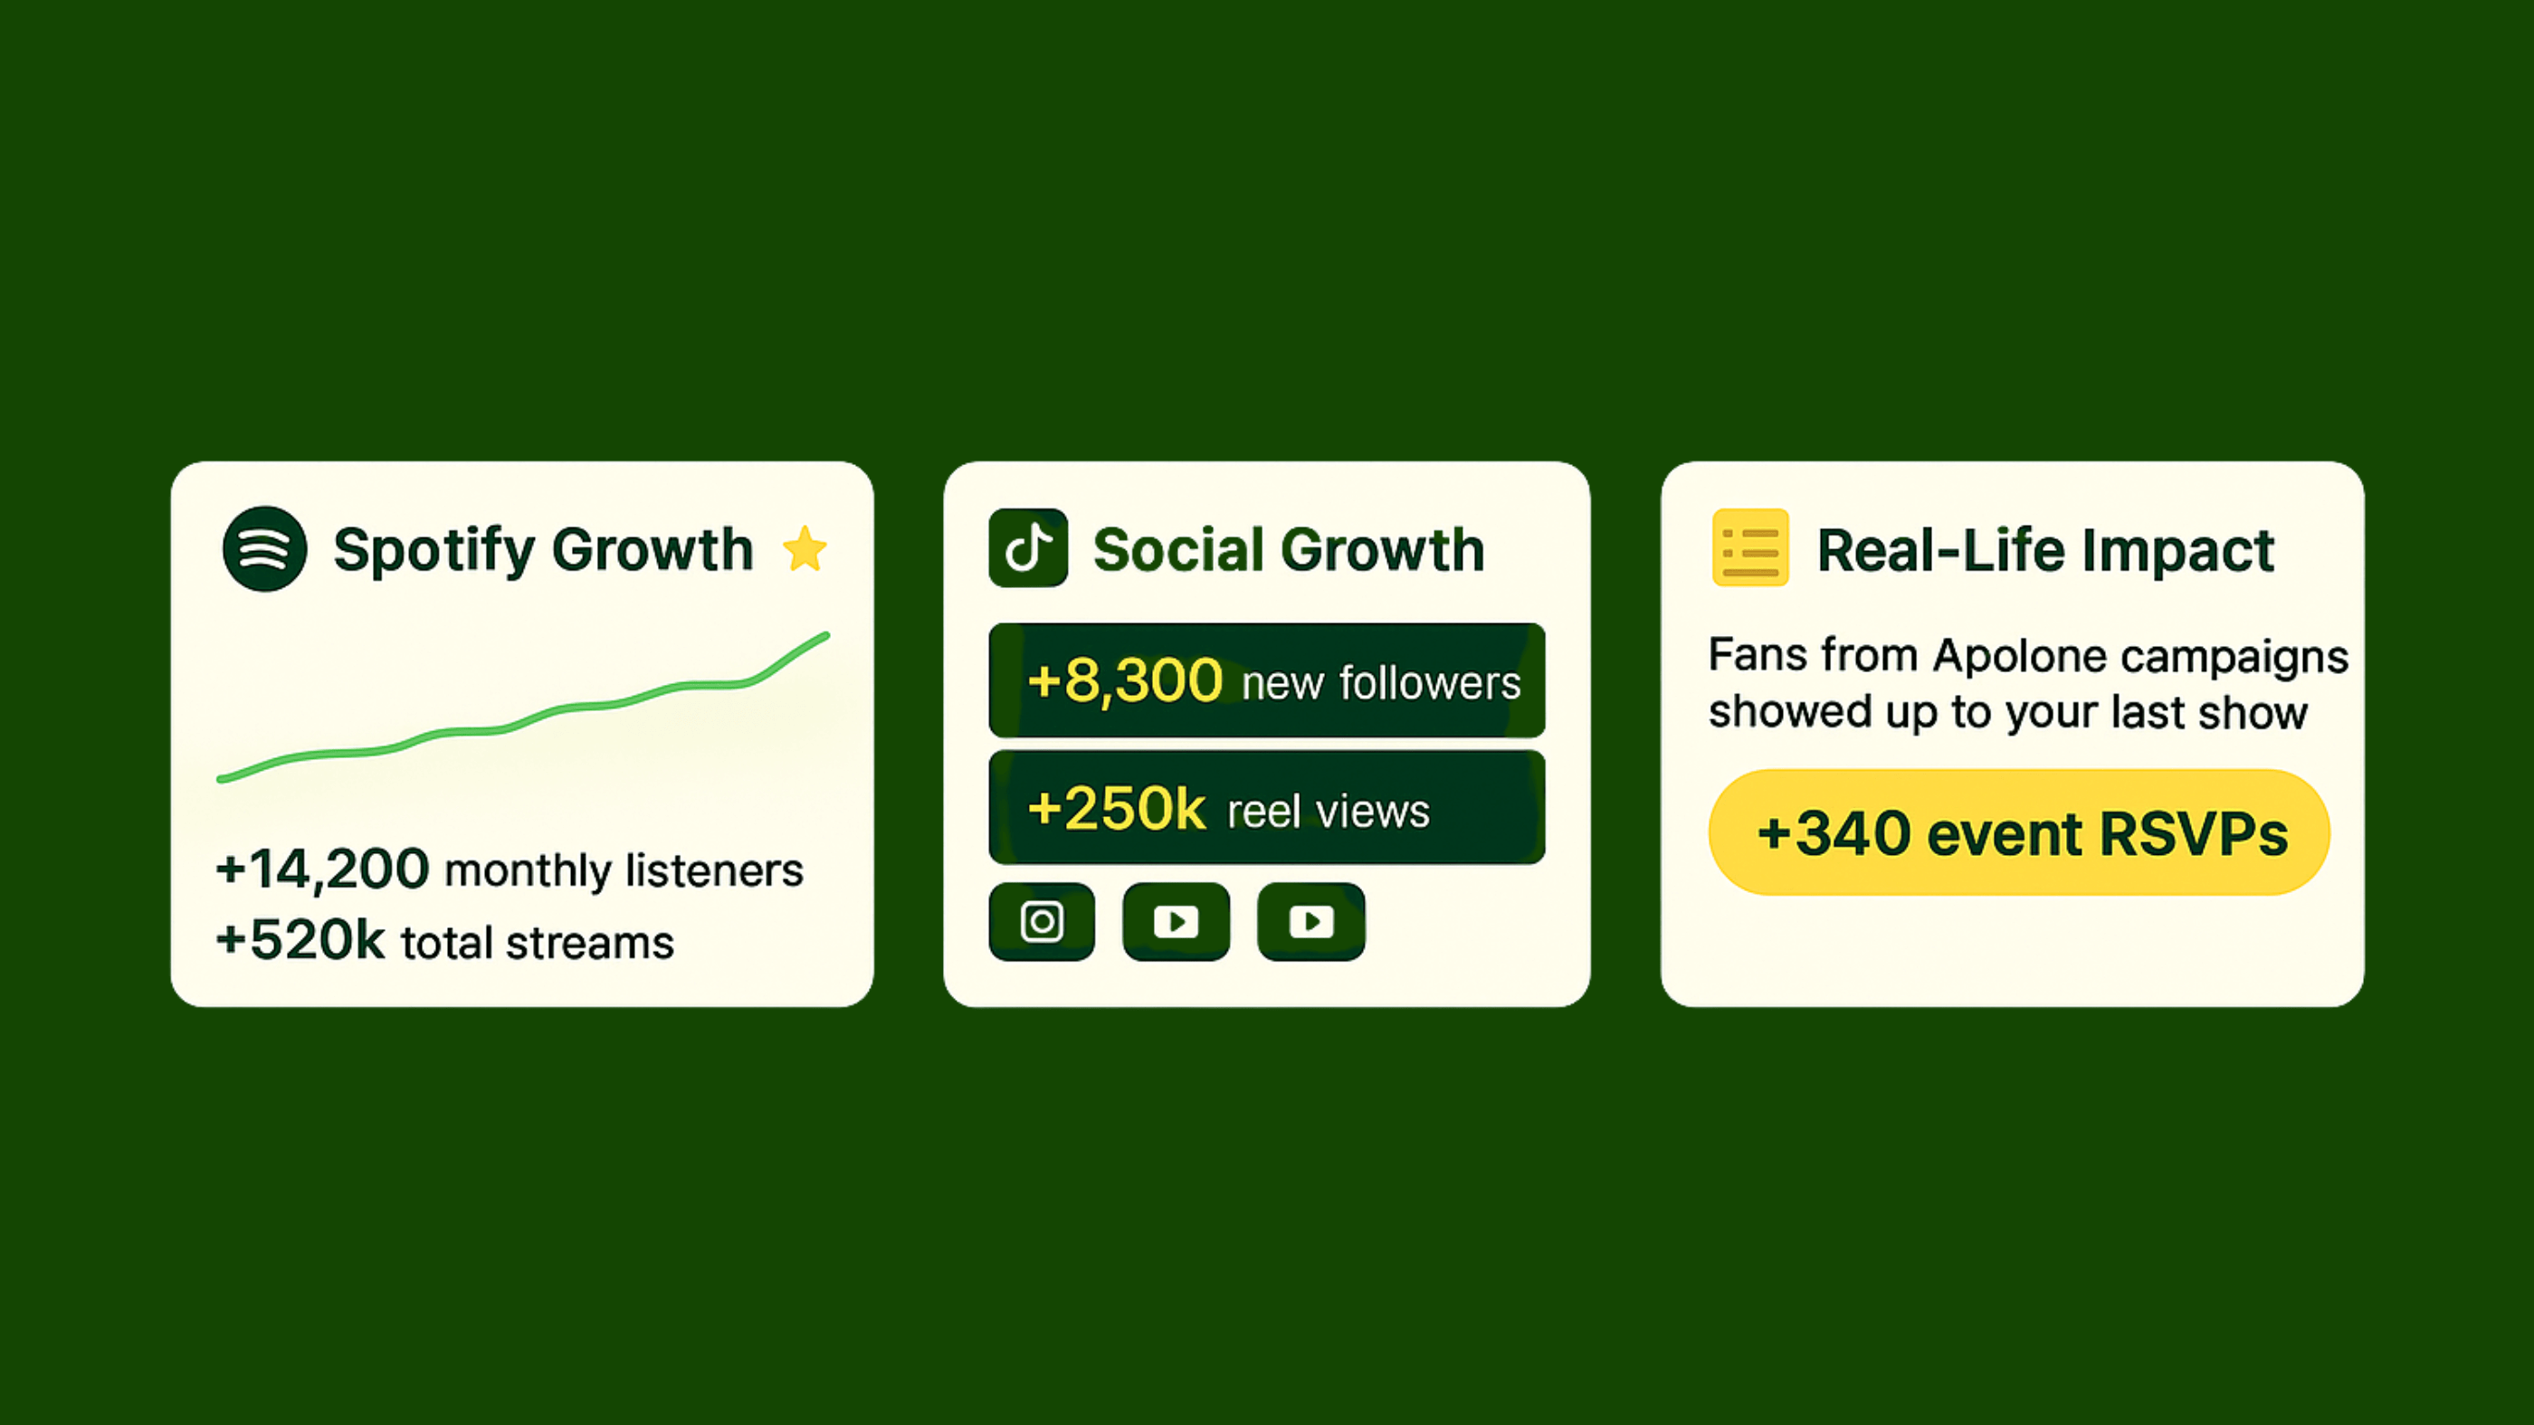Click the Real-Life Impact heading
The height and width of the screenshot is (1425, 2534).
(x=2045, y=550)
